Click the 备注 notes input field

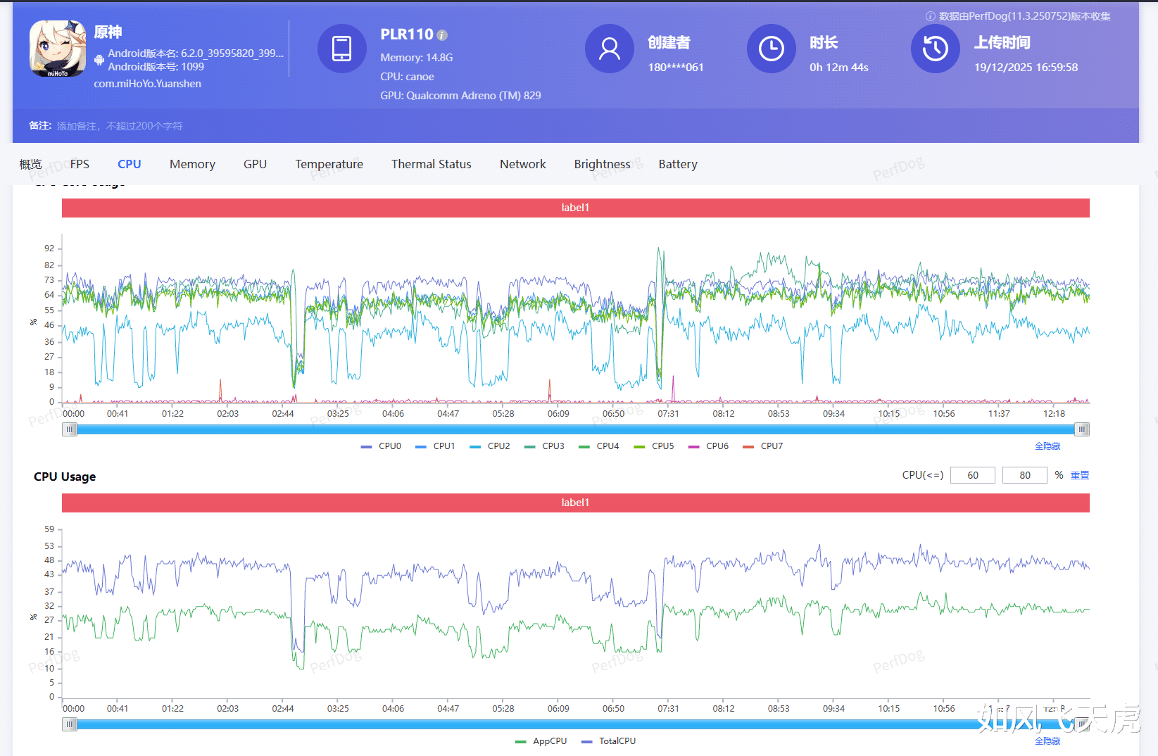(x=120, y=126)
